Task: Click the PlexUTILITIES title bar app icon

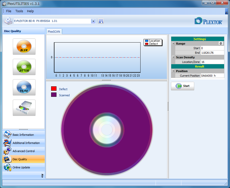Action: tap(4, 4)
